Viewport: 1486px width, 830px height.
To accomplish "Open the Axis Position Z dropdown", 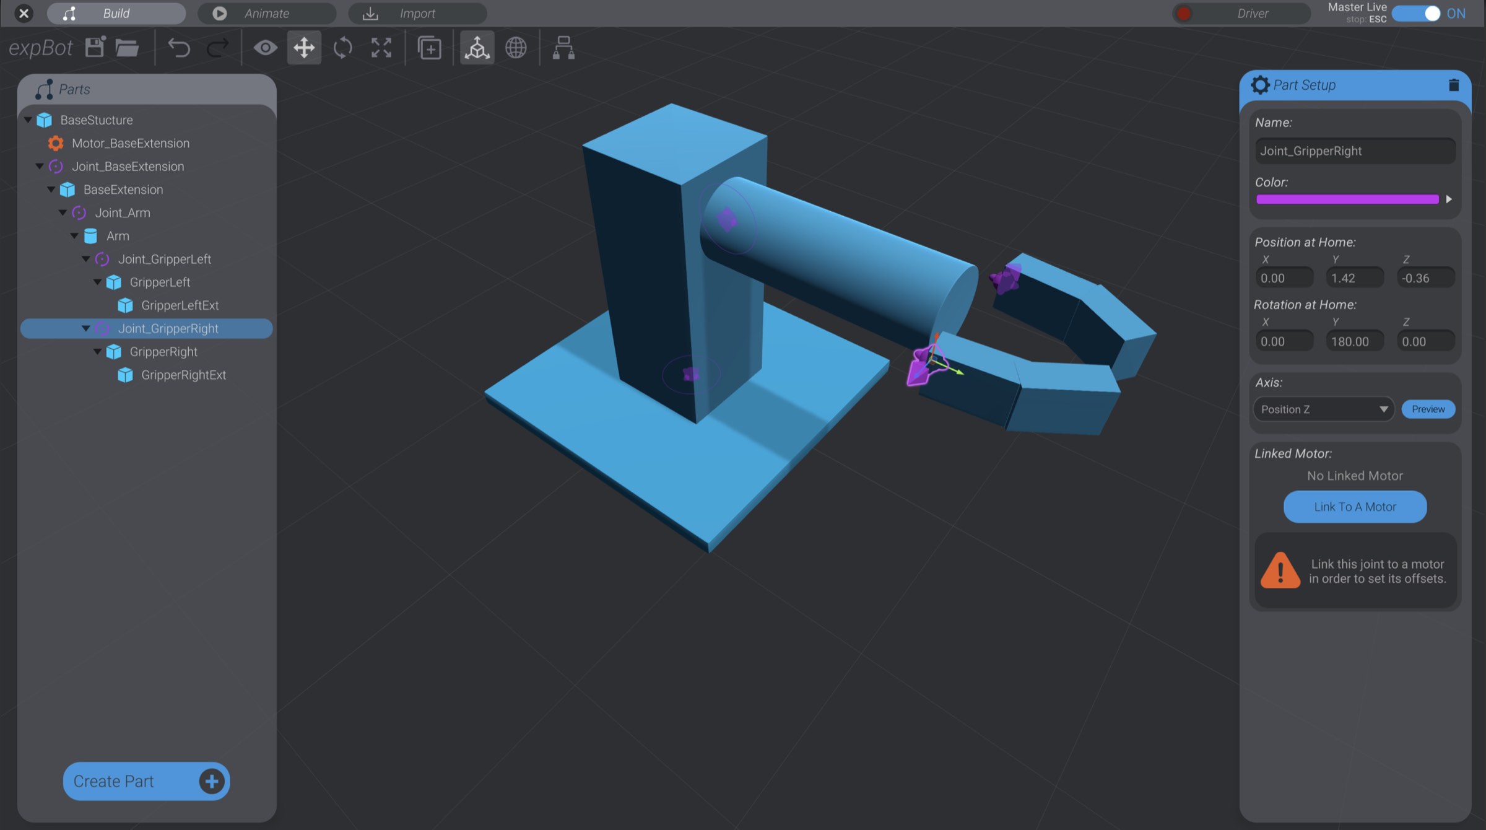I will [1323, 409].
